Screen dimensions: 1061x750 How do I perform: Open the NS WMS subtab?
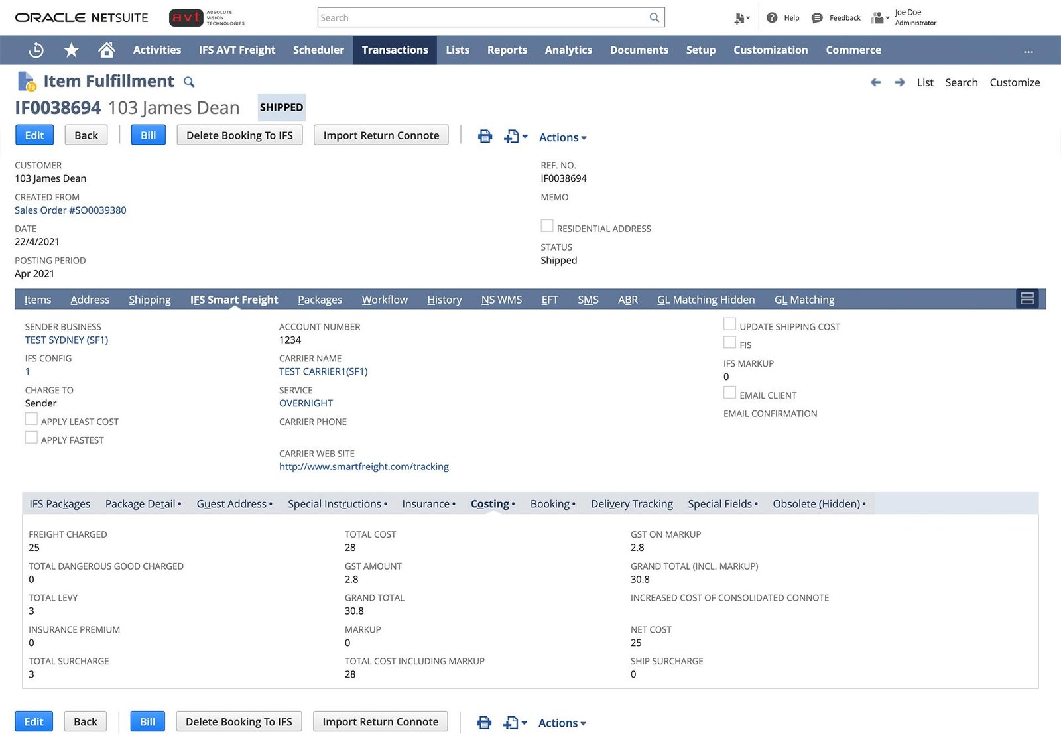point(501,300)
